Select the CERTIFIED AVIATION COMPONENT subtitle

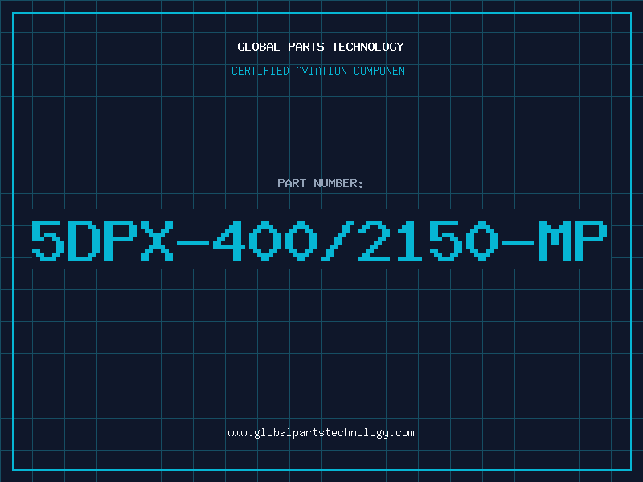pos(321,71)
